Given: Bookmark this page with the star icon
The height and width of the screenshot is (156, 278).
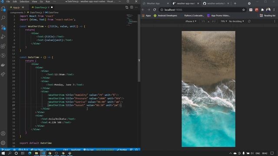Looking at the screenshot, I should pyautogui.click(x=243, y=10).
